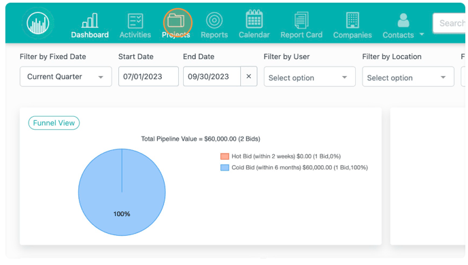Image resolution: width=468 pixels, height=265 pixels.
Task: Select the Report Card menu label
Action: point(301,35)
